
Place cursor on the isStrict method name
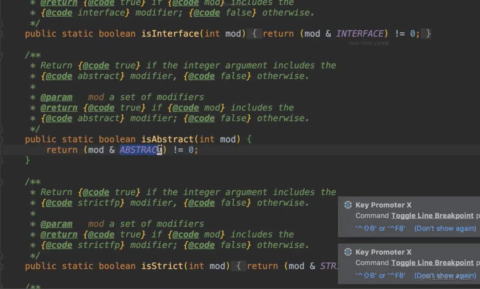click(x=162, y=266)
